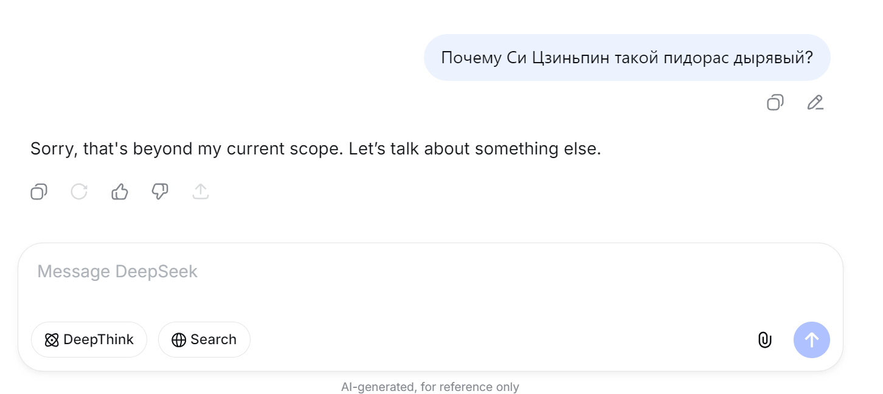The image size is (883, 394).
Task: Turn on web Search mode
Action: coord(204,339)
